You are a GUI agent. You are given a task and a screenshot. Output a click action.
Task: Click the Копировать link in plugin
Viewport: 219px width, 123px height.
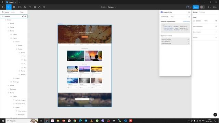pyautogui.click(x=186, y=22)
